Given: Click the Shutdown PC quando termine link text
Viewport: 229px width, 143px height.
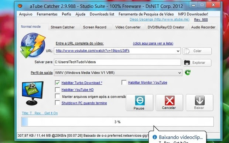Looking at the screenshot, I should point(84,103).
